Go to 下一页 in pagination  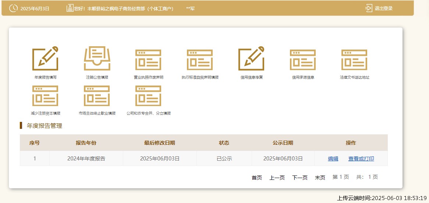tap(300, 178)
